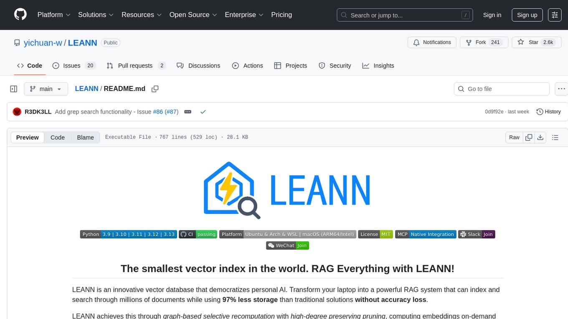
Task: Open the Security tab
Action: pyautogui.click(x=335, y=66)
